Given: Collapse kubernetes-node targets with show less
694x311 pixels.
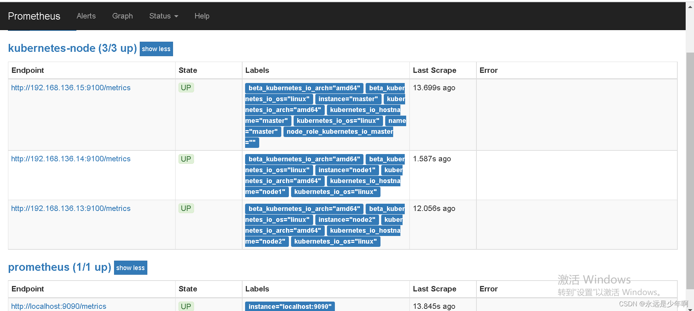Looking at the screenshot, I should click(x=156, y=49).
